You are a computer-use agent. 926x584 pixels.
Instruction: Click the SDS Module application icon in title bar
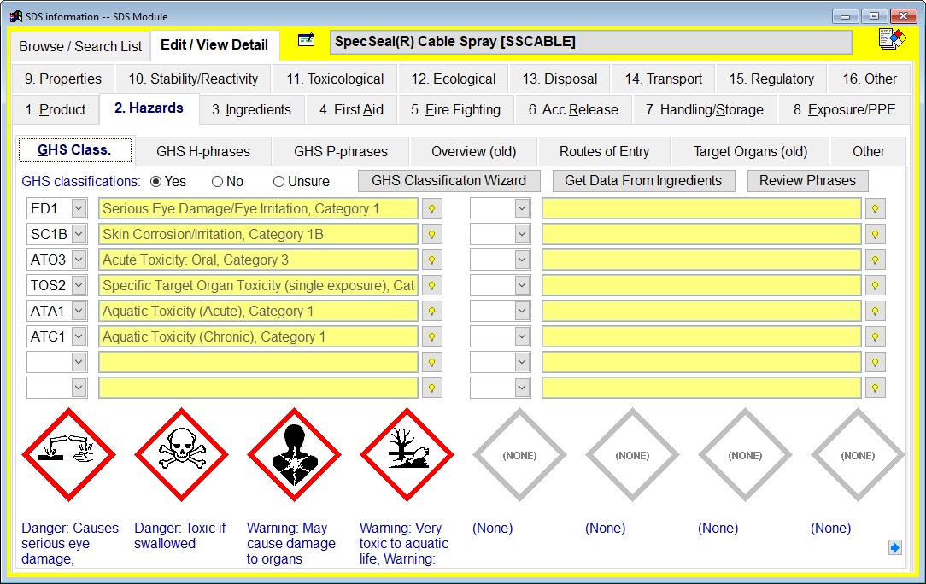pos(15,16)
